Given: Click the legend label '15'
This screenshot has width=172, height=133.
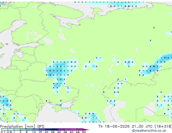Looking at the screenshot, I should coord(40,132).
